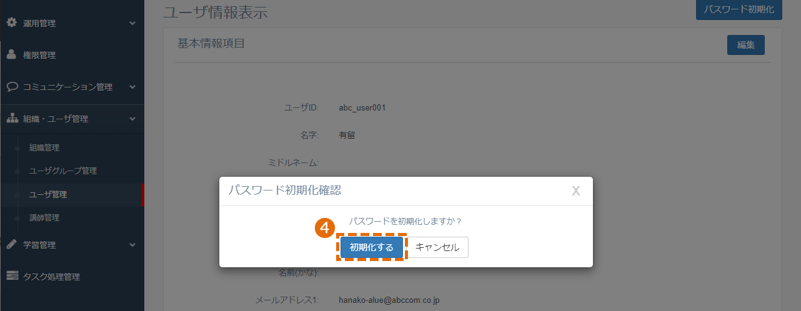Click the gear icon beside 運用管理
This screenshot has height=311, width=801.
click(12, 22)
